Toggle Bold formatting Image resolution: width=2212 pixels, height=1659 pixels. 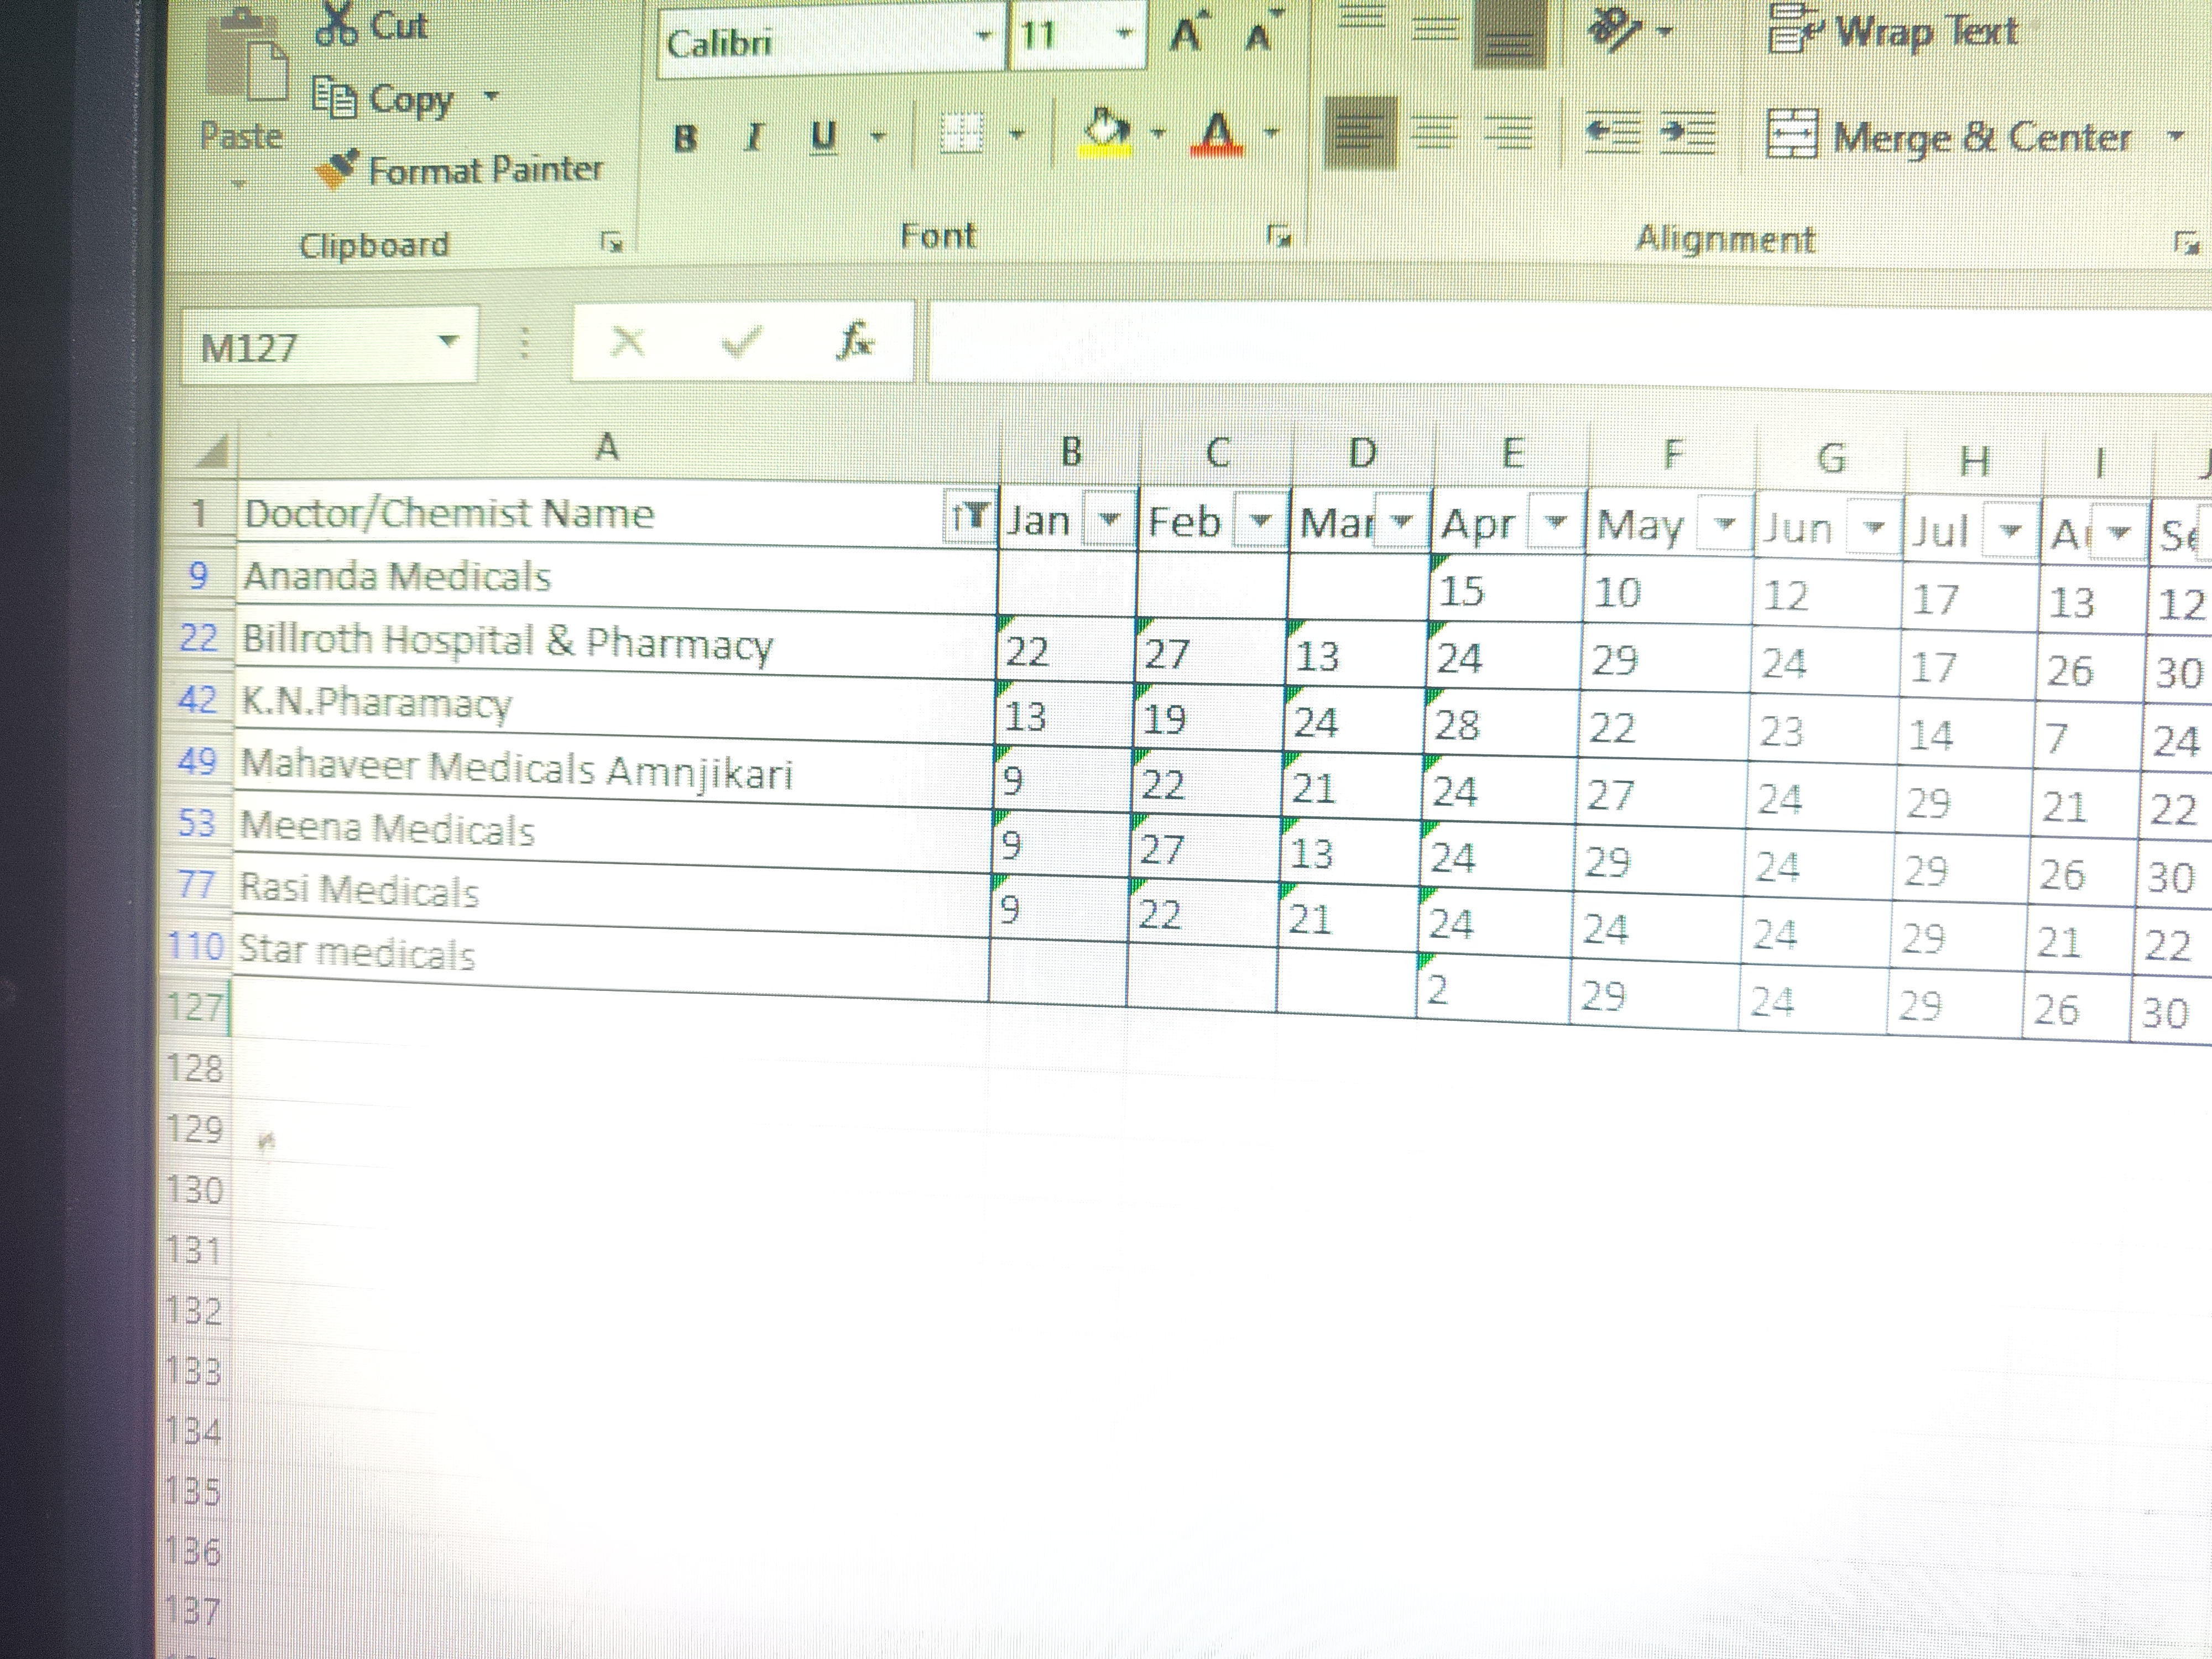685,137
